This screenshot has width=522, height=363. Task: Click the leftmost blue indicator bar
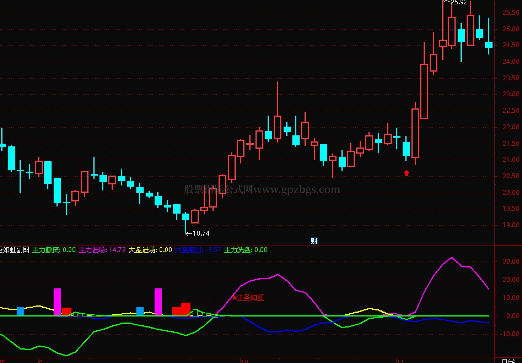pyautogui.click(x=20, y=311)
